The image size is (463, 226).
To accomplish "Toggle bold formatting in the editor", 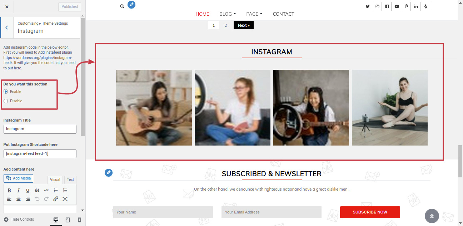I will tap(9, 190).
